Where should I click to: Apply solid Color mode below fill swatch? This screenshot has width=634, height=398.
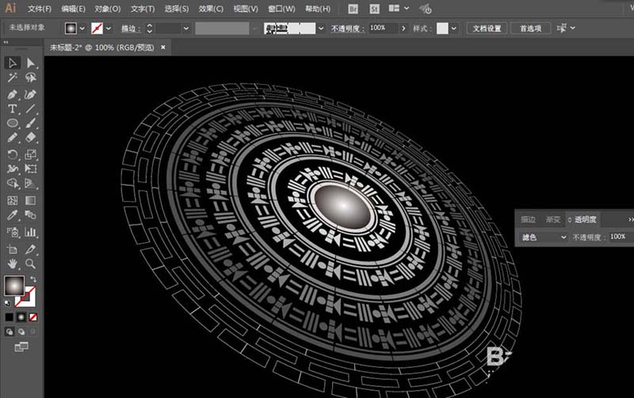[x=9, y=317]
